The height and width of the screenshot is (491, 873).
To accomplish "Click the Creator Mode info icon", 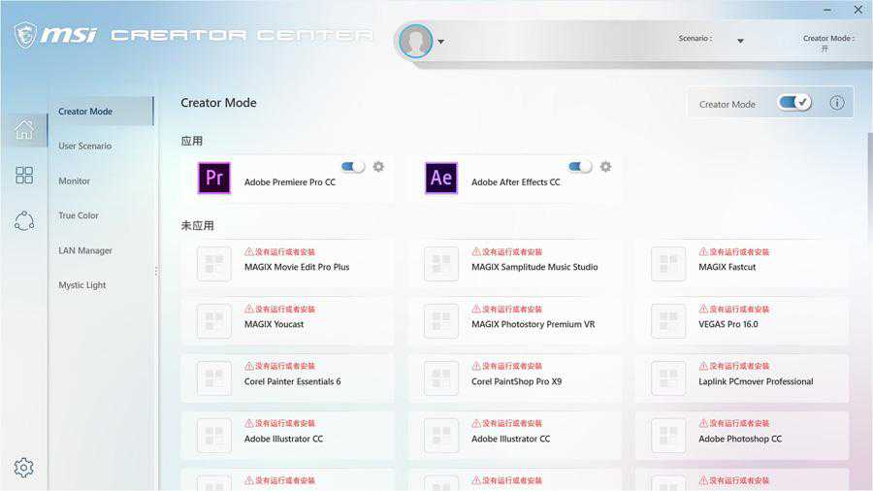I will click(x=836, y=103).
